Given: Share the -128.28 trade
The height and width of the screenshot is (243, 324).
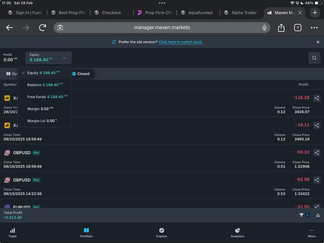Looking at the screenshot, I should coord(317,98).
